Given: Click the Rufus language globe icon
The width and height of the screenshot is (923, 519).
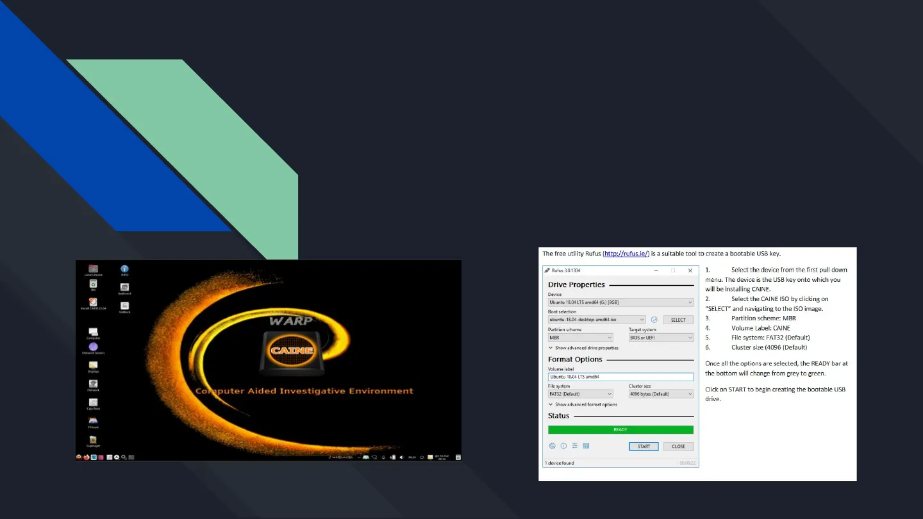Looking at the screenshot, I should pos(552,446).
